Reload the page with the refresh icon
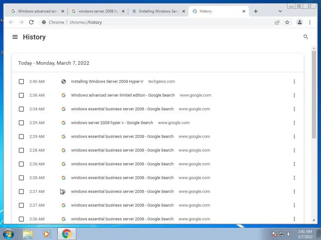 31,22
